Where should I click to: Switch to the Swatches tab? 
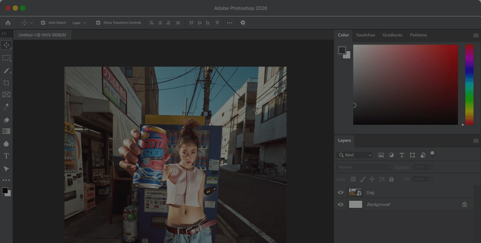pyautogui.click(x=366, y=35)
